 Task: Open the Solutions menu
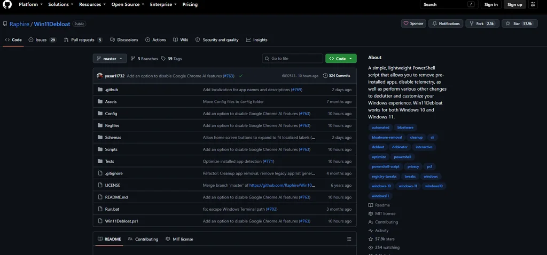tap(61, 4)
